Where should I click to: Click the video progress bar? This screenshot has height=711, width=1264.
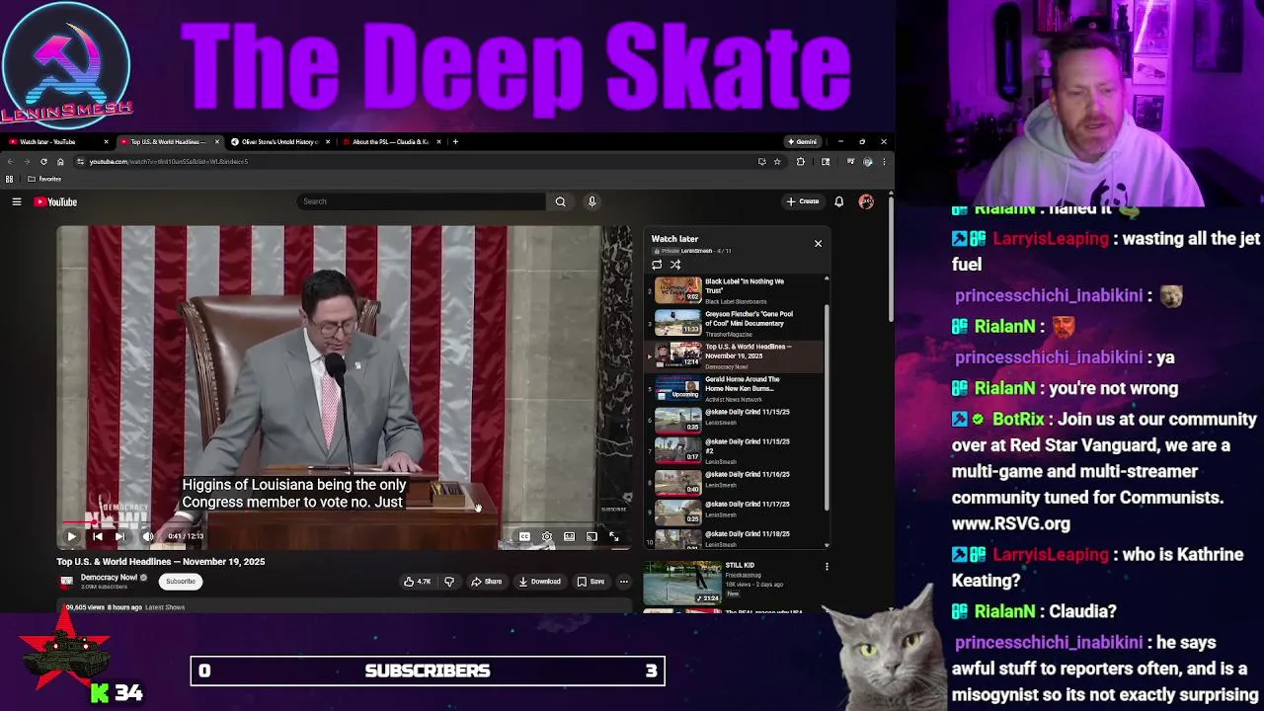tap(344, 522)
